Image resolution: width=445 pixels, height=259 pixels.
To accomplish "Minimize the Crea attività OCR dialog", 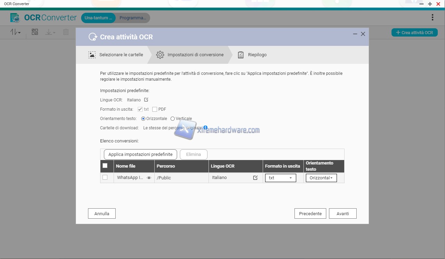I will (355, 34).
